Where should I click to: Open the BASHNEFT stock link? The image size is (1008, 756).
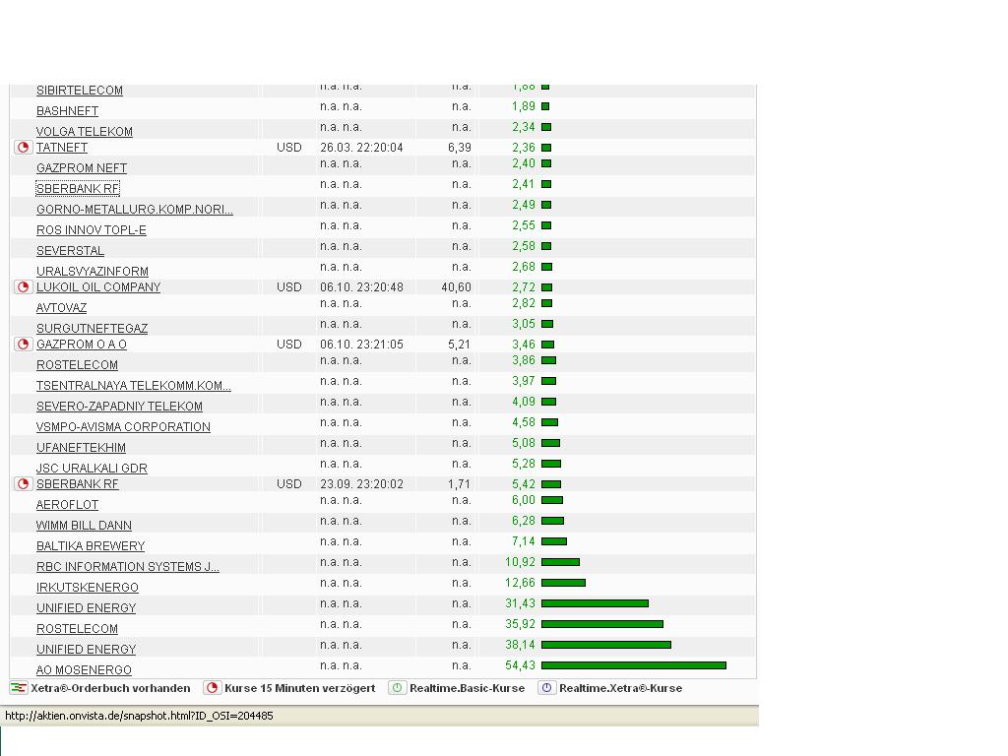click(68, 110)
